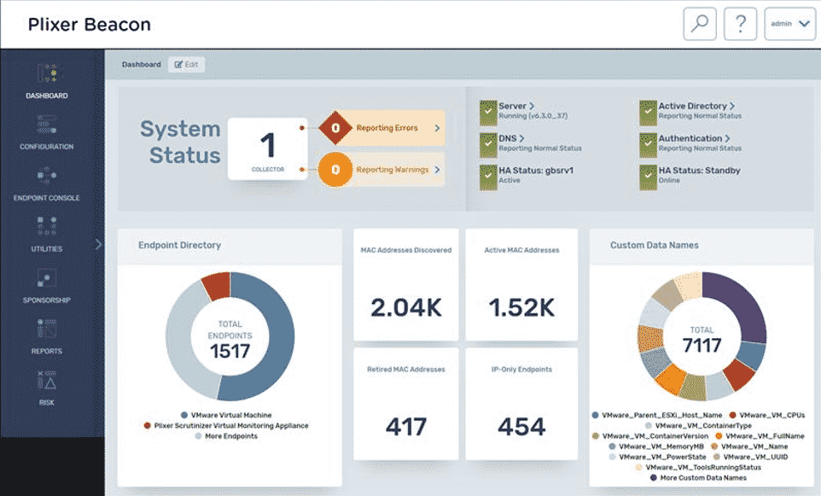Click the HA Status Standby check icon
The width and height of the screenshot is (821, 496).
pos(648,177)
